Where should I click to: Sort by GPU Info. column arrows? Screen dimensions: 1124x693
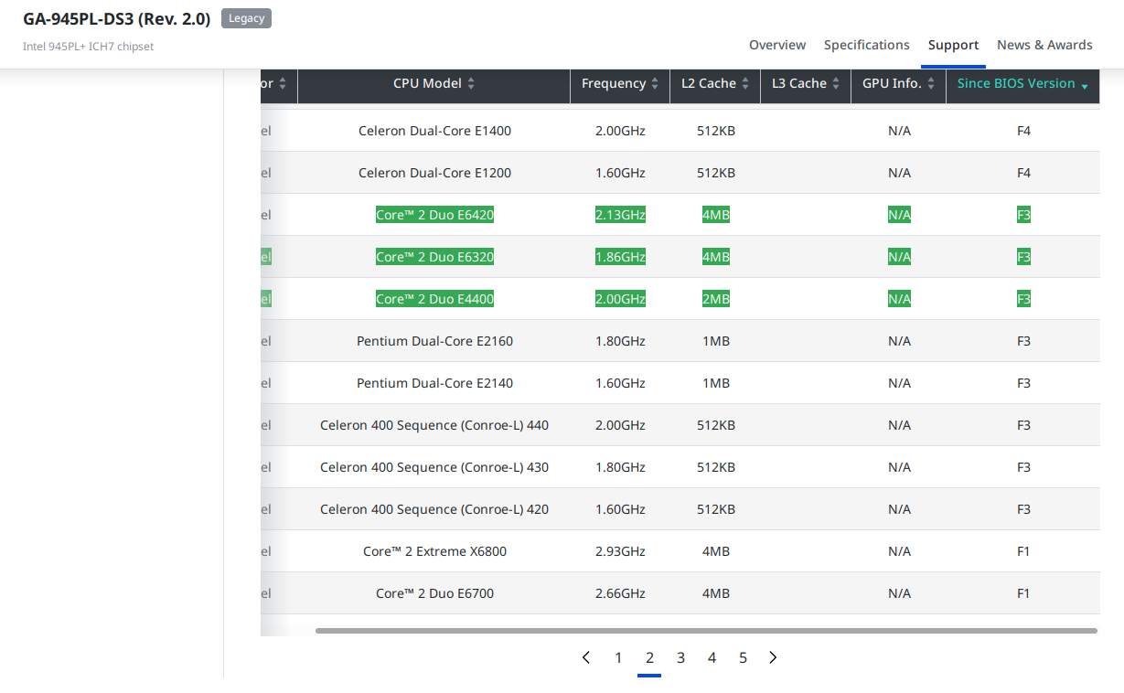930,83
